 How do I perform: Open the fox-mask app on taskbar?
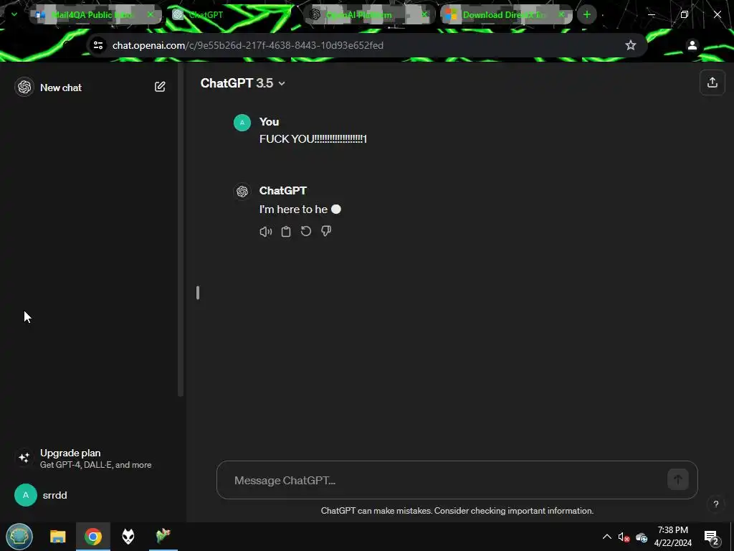(128, 537)
